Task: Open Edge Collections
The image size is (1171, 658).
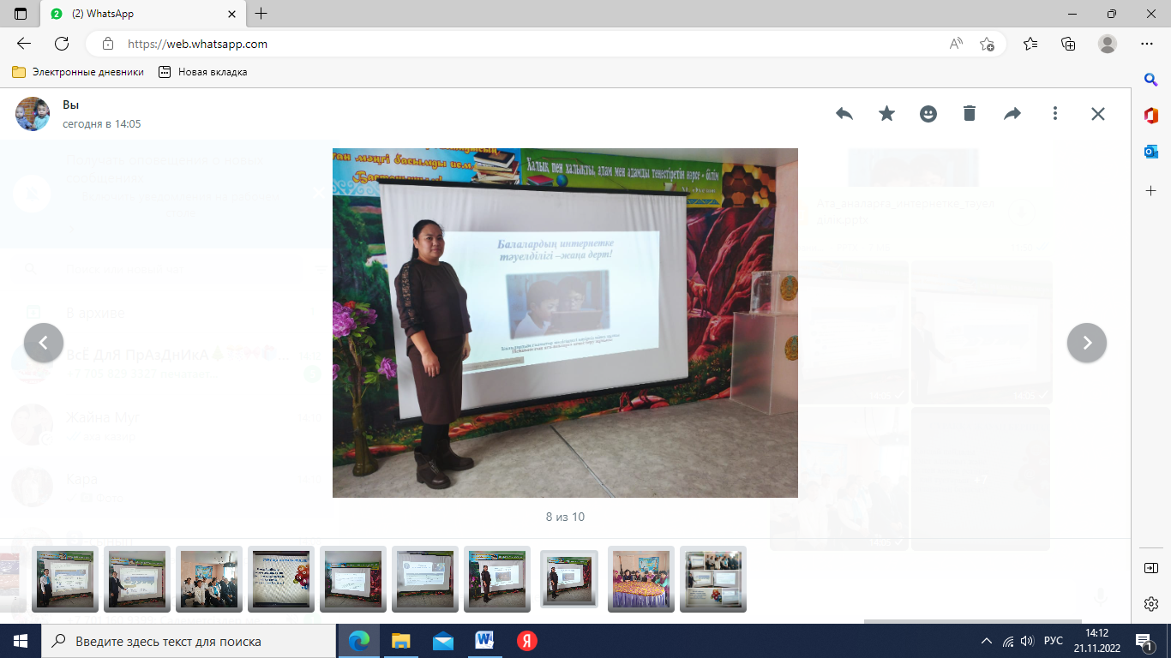Action: coord(1068,44)
